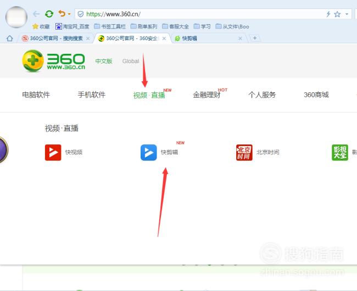Viewport: 357px width, 291px height.
Task: Open the 快剪辑 link text
Action: point(169,152)
